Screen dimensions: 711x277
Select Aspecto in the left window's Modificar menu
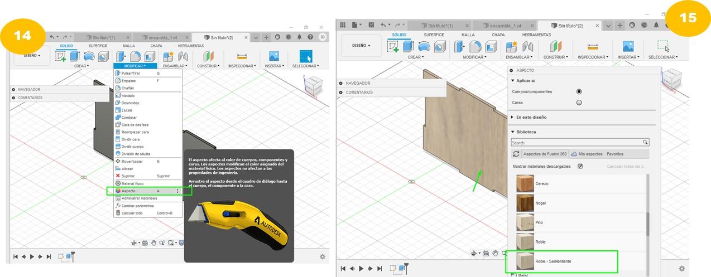click(148, 191)
